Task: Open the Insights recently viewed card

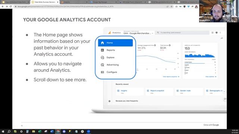Action: tap(130, 92)
